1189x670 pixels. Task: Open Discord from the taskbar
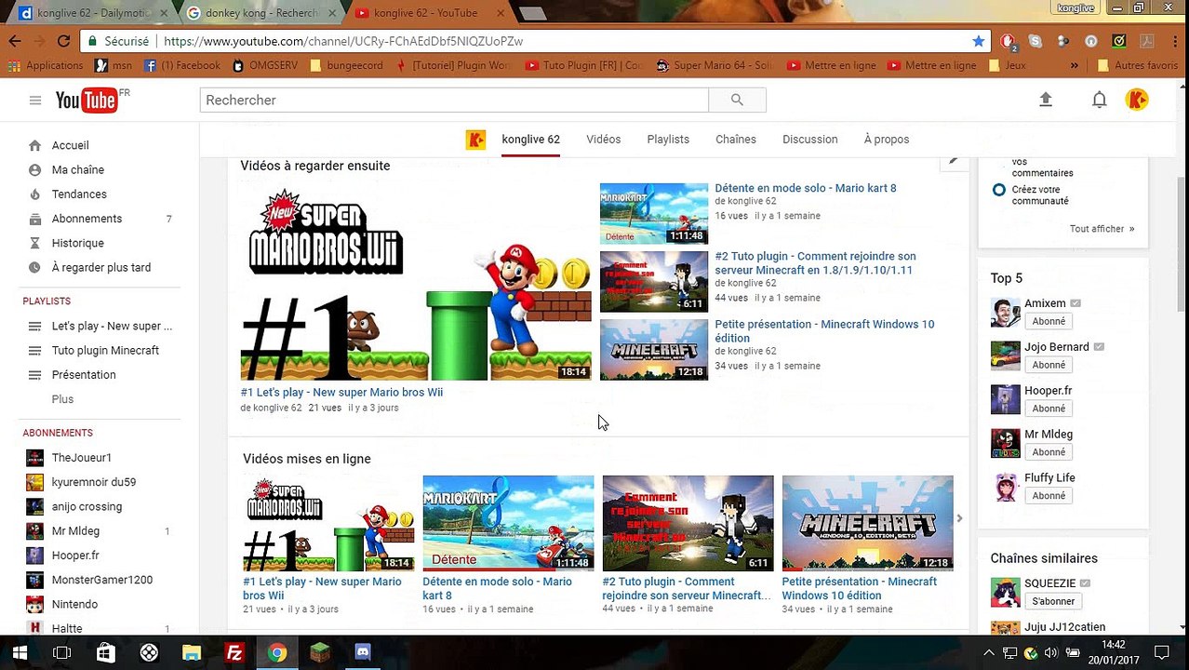(363, 652)
